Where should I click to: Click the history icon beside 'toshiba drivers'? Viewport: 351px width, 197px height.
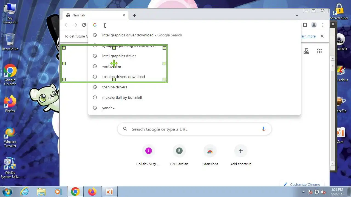[95, 87]
